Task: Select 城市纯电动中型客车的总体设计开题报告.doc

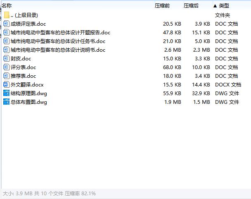Action: coord(61,33)
